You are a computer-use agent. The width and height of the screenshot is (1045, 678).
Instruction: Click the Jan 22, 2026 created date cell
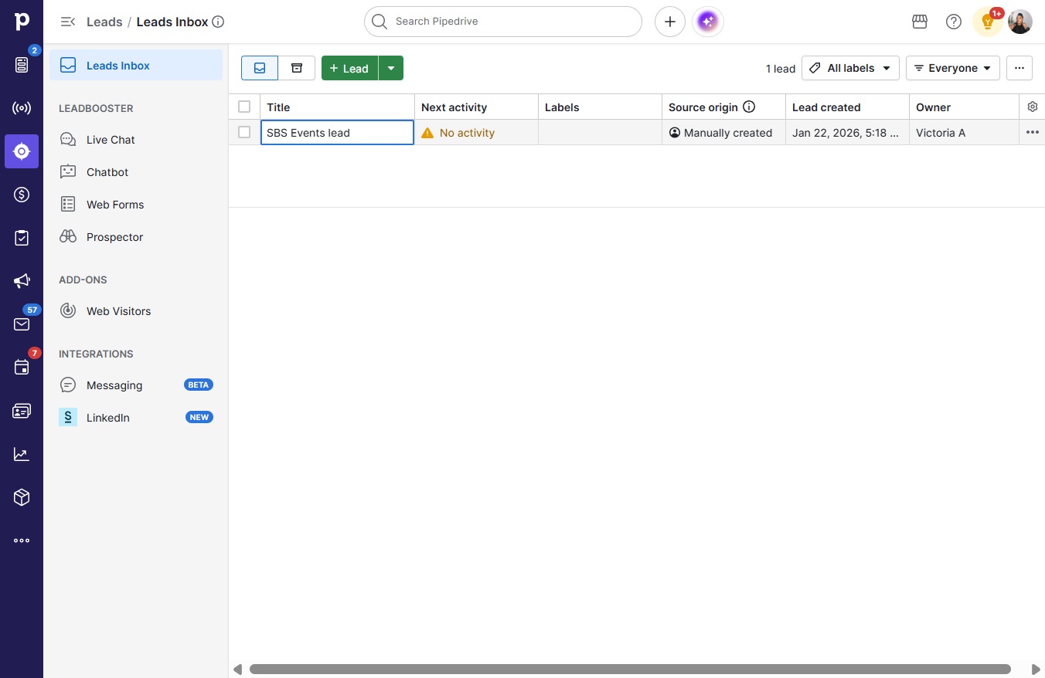pos(847,132)
